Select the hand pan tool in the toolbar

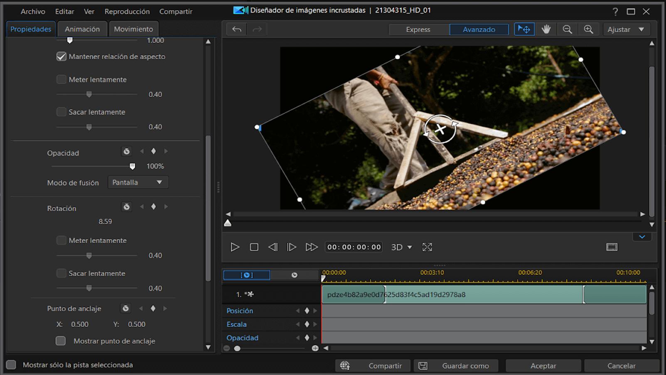point(546,29)
